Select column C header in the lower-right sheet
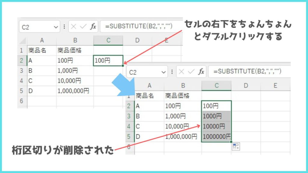The image size is (308, 173). (x=216, y=86)
